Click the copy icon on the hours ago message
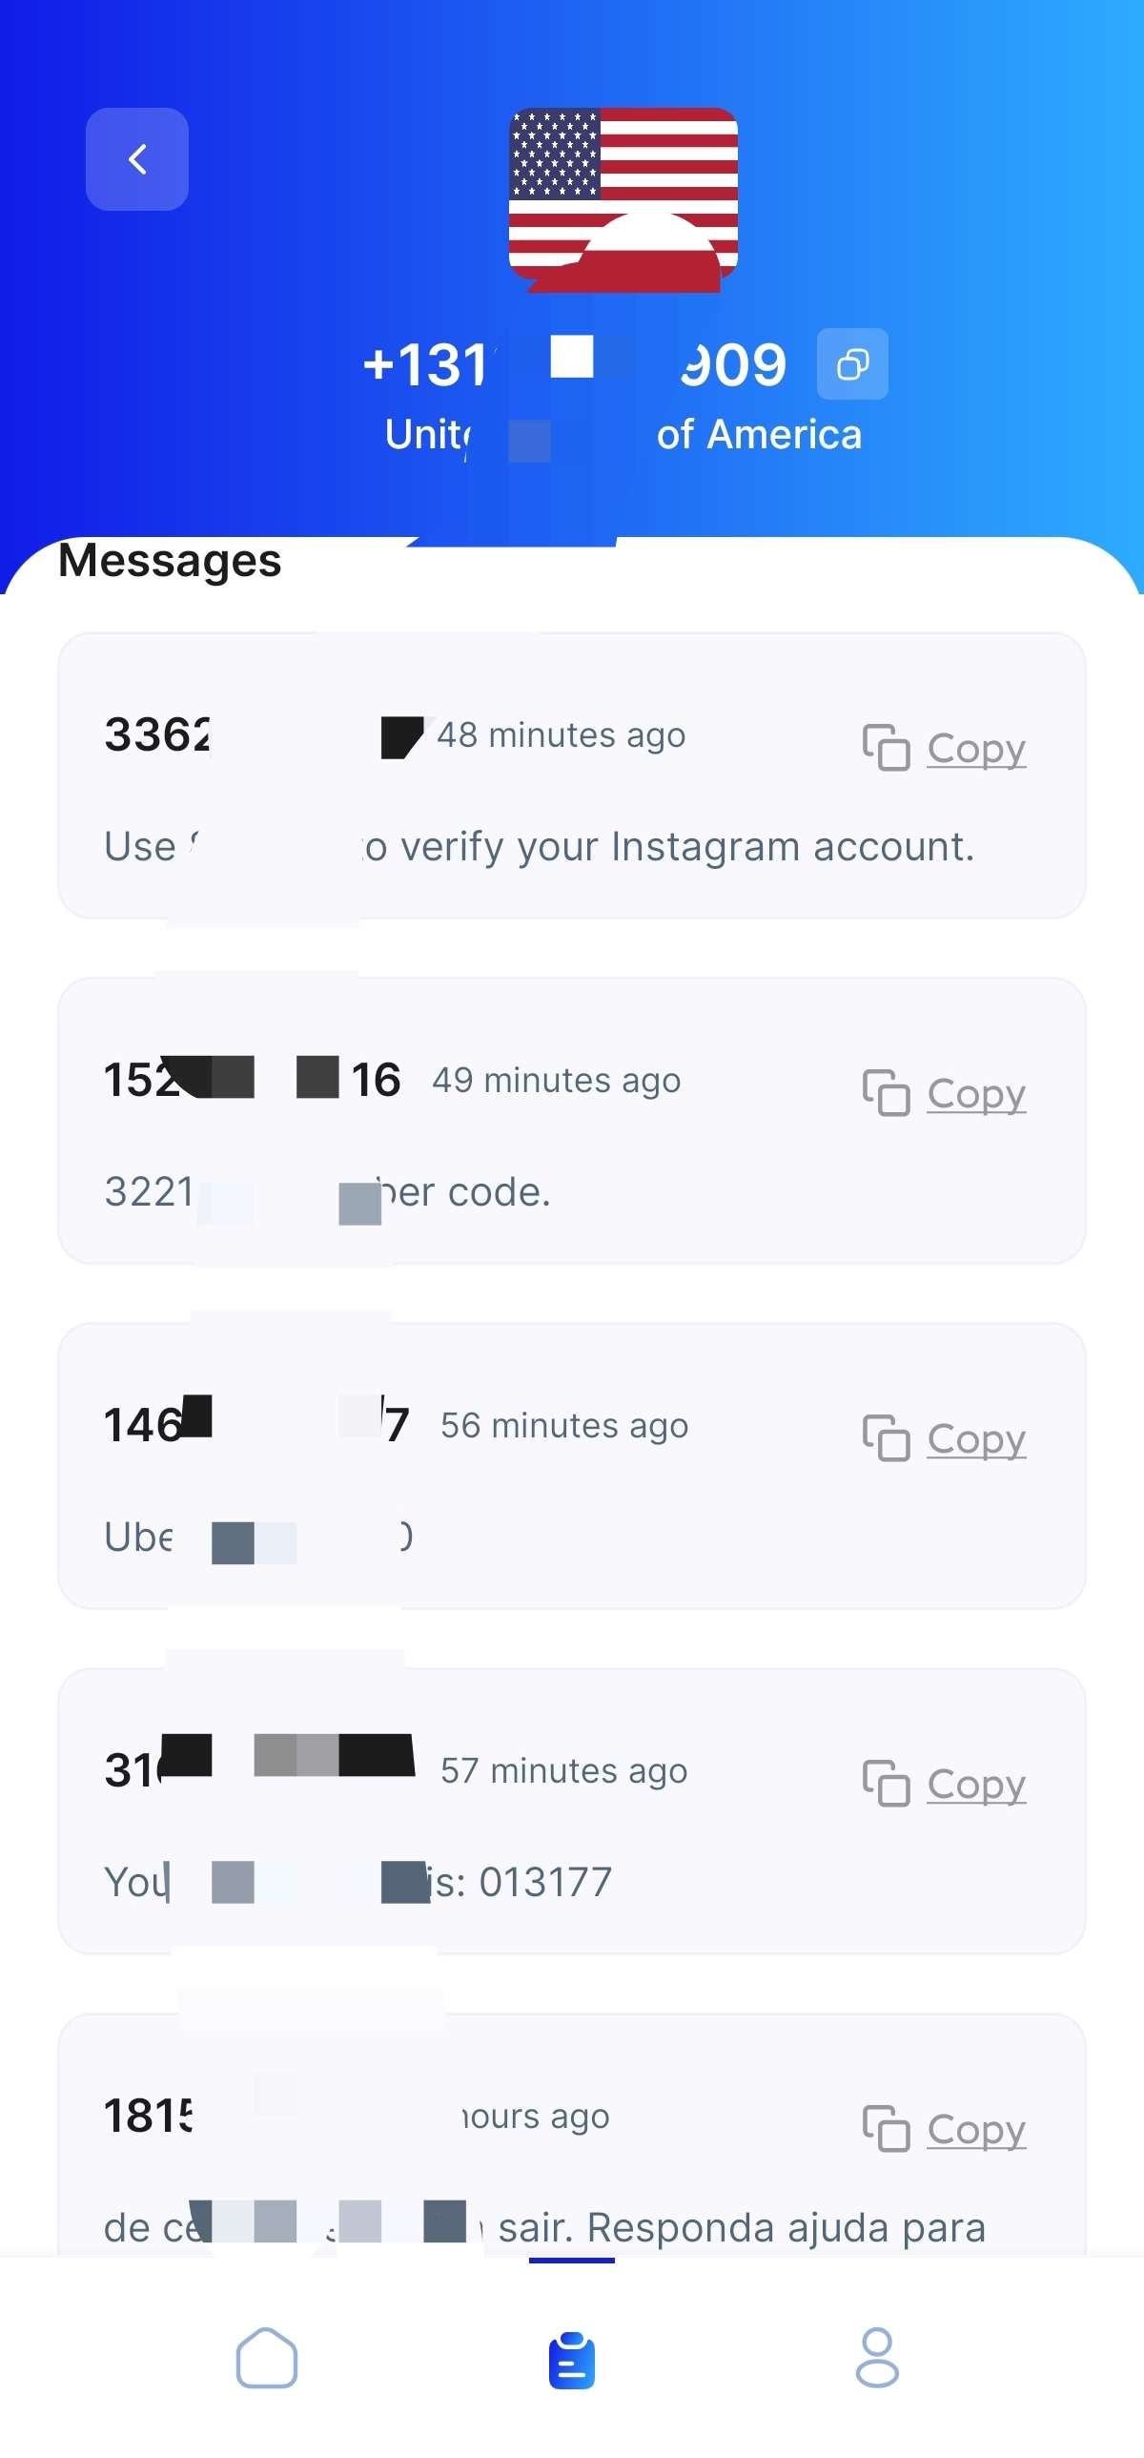The height and width of the screenshot is (2458, 1144). [x=886, y=2129]
